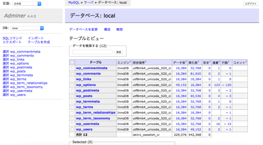This screenshot has width=263, height=145.
Task: Open the help mark next to データ長
Action: point(186,62)
